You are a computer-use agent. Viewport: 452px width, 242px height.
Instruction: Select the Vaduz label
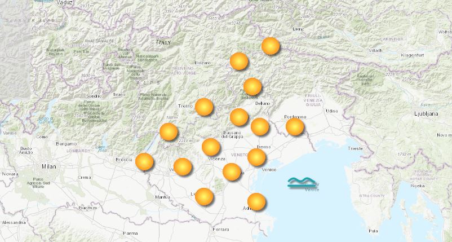[64, 3]
